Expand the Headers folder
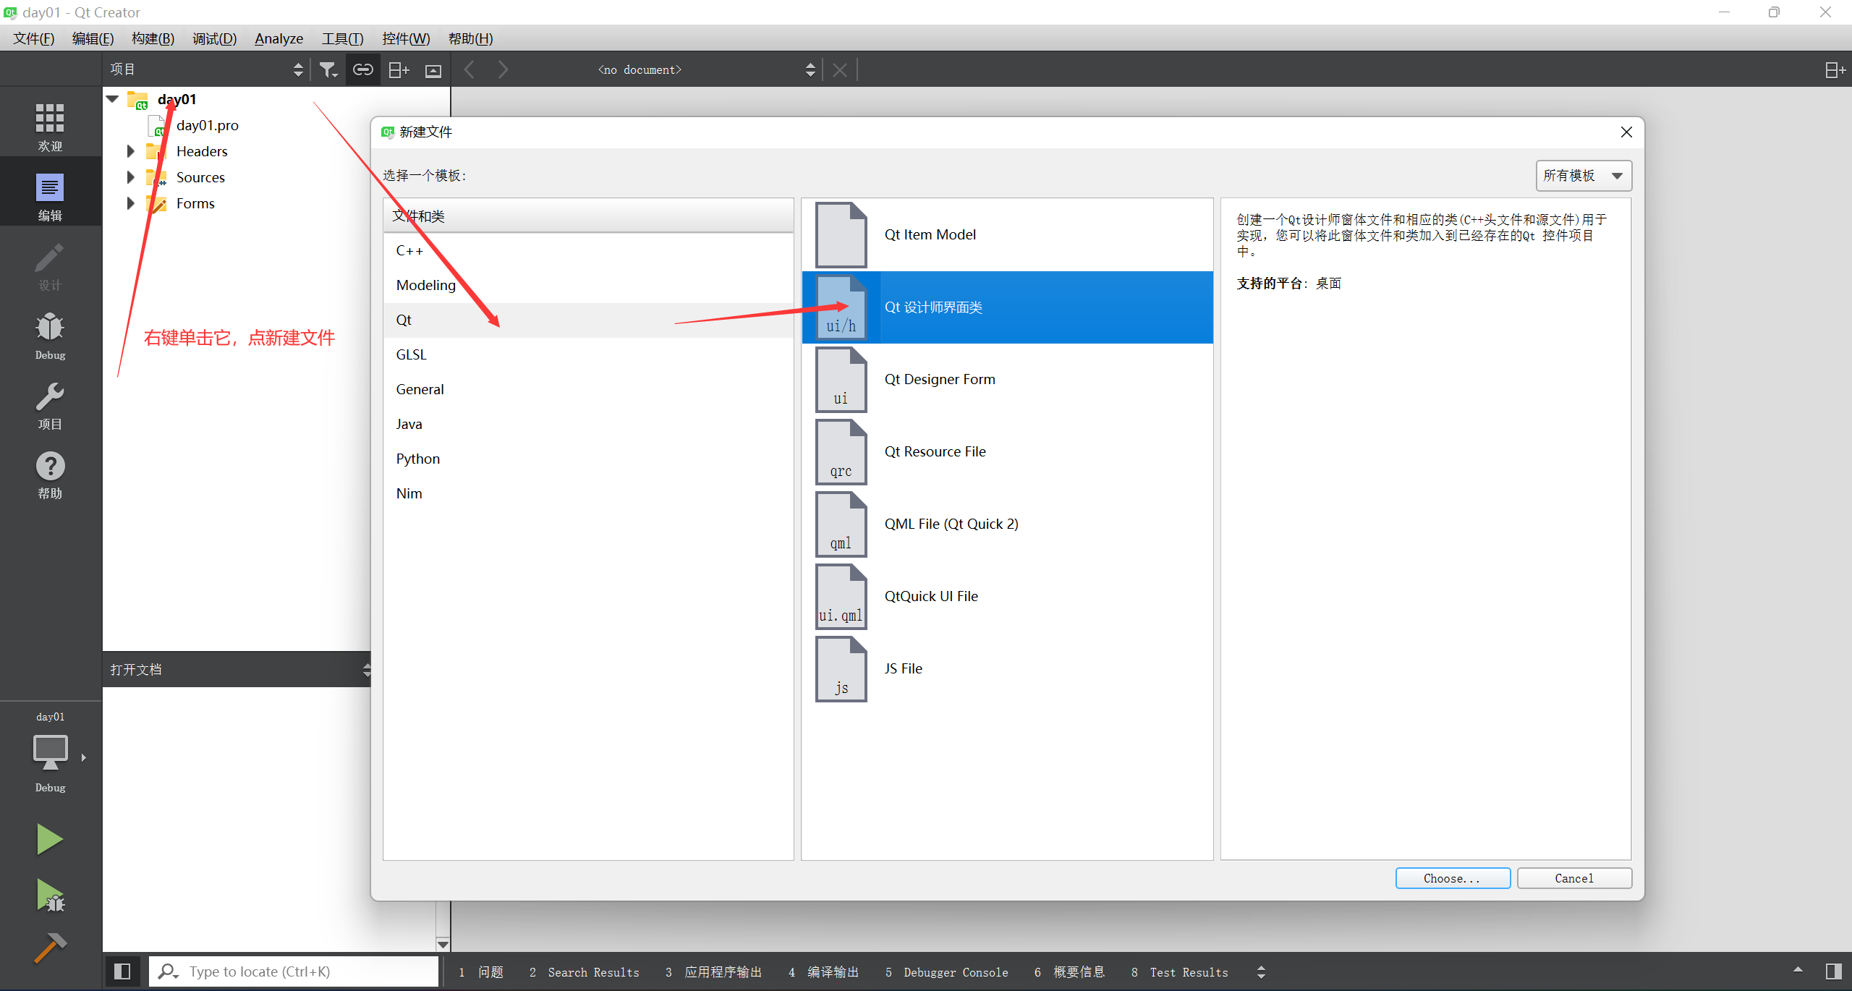 coord(131,151)
